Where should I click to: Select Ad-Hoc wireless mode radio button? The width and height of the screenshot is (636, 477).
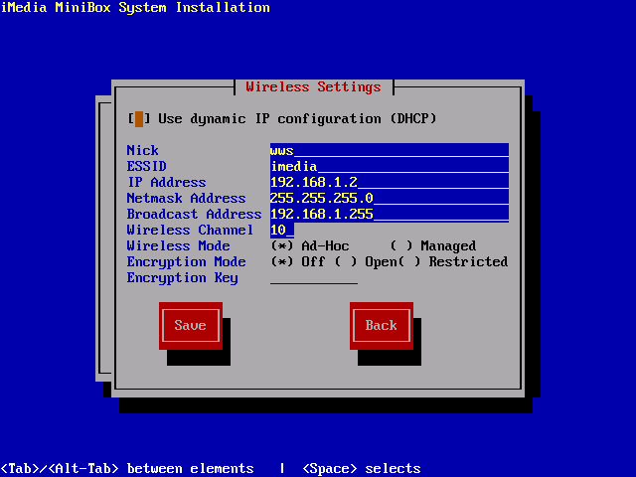click(282, 246)
